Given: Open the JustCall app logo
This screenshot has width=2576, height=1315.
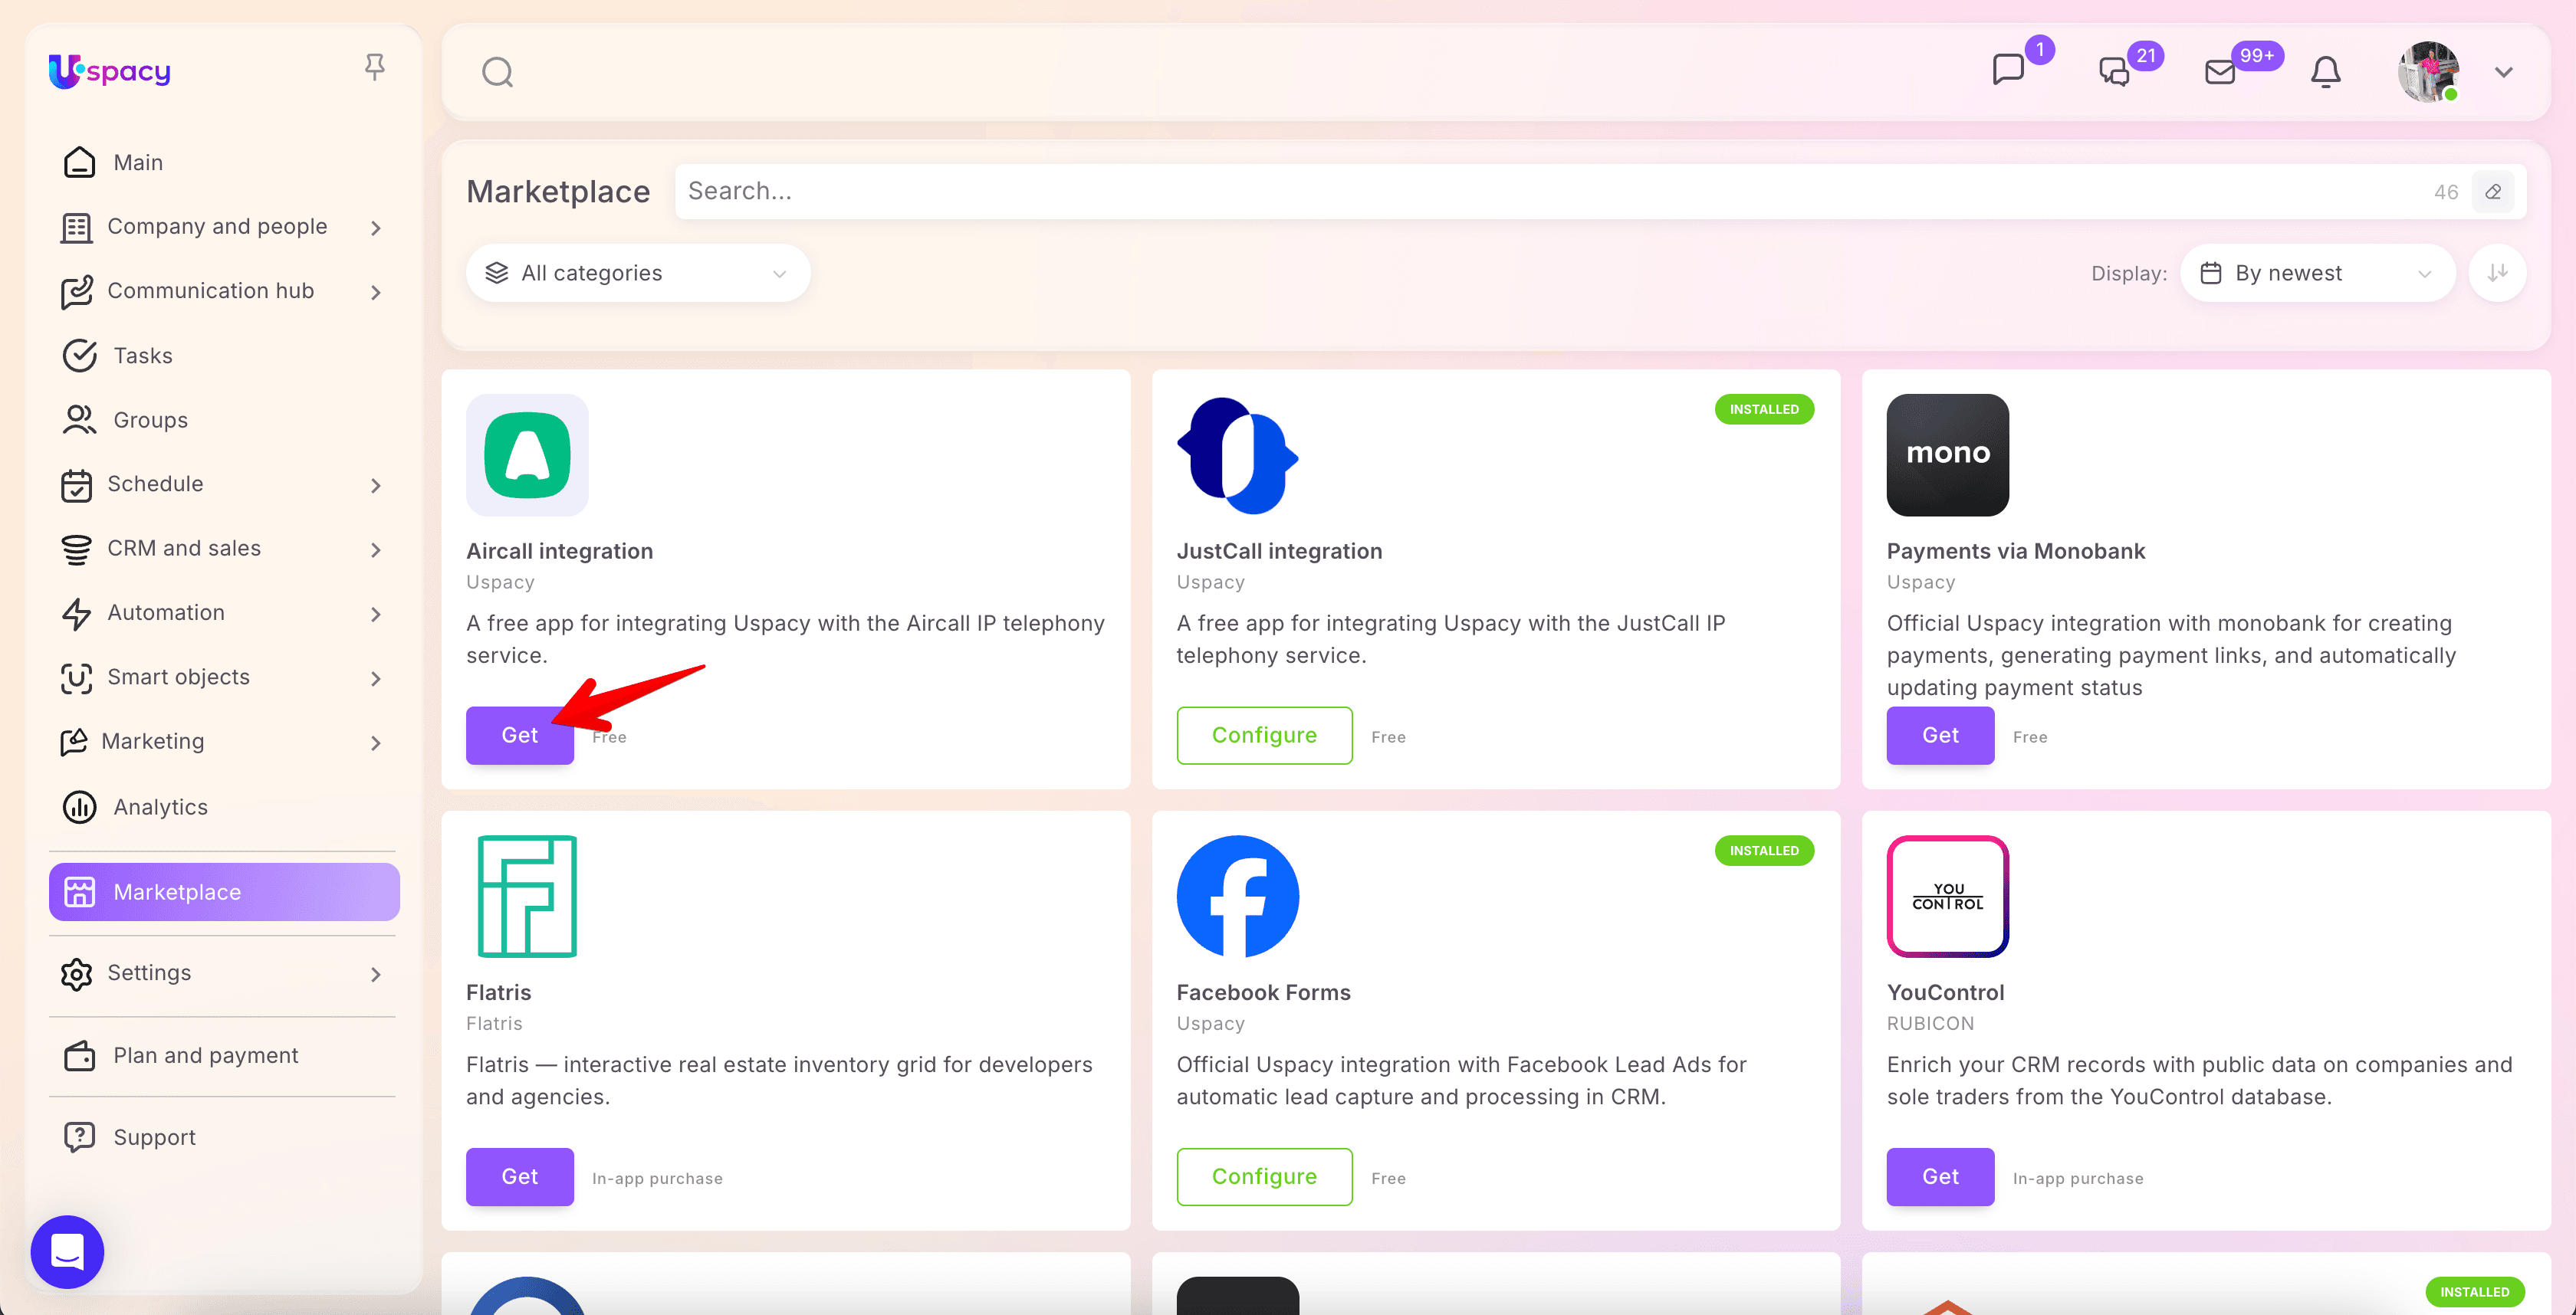Looking at the screenshot, I should (x=1238, y=454).
